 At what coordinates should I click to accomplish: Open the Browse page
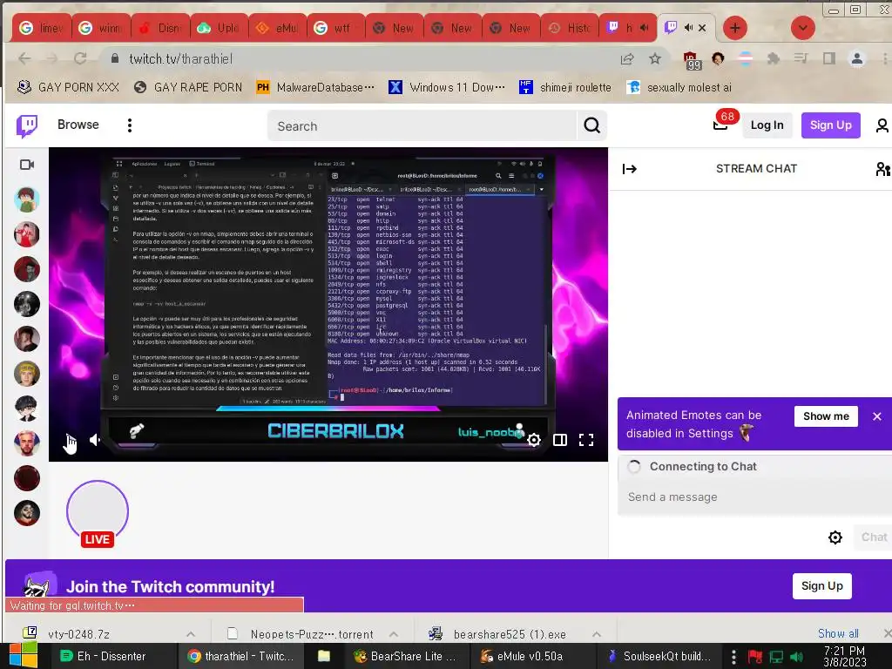pyautogui.click(x=78, y=125)
